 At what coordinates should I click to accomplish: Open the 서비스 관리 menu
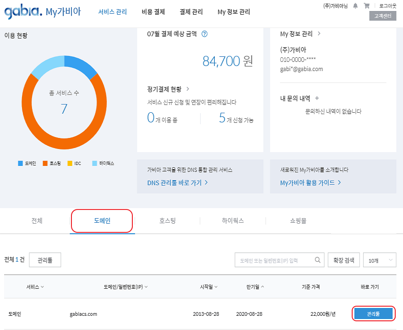coord(113,12)
